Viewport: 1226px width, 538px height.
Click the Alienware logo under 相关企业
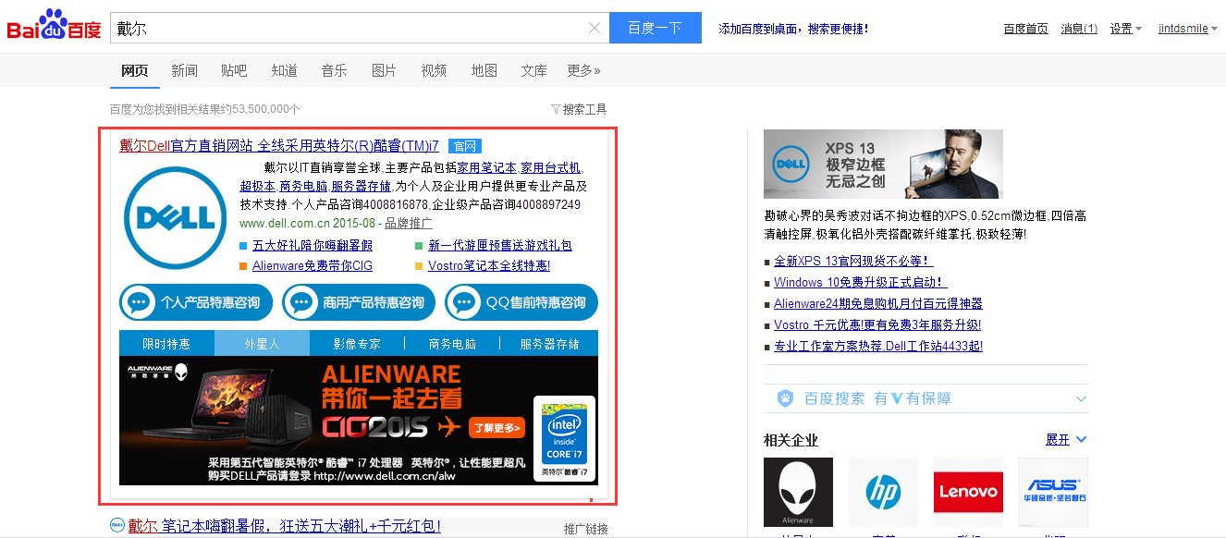798,491
